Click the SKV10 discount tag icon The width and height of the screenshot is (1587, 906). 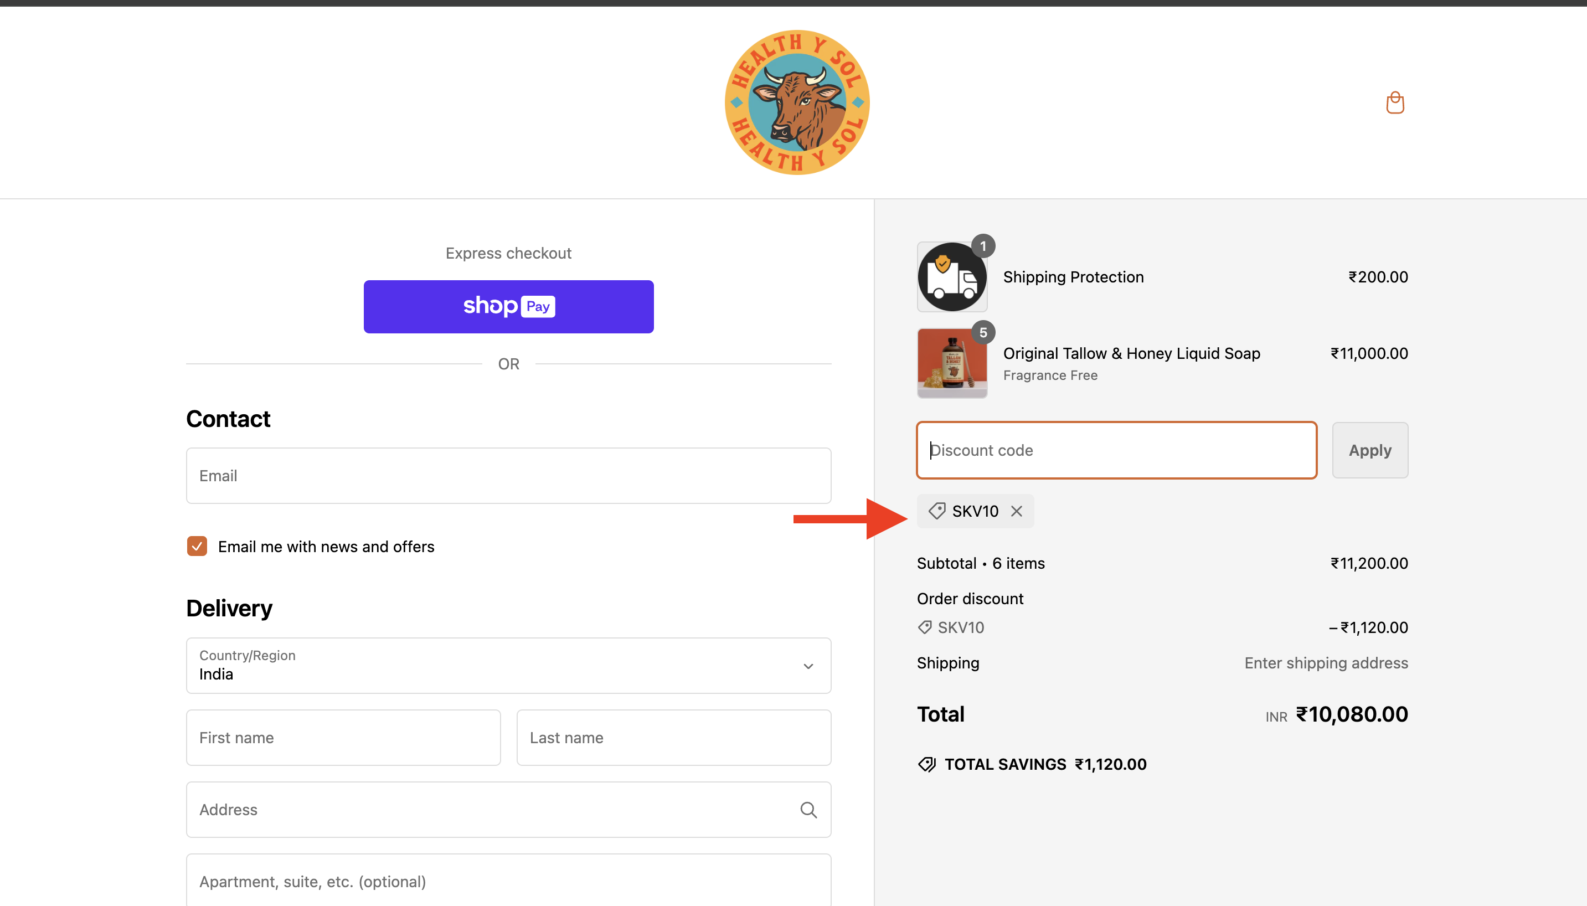pos(937,511)
